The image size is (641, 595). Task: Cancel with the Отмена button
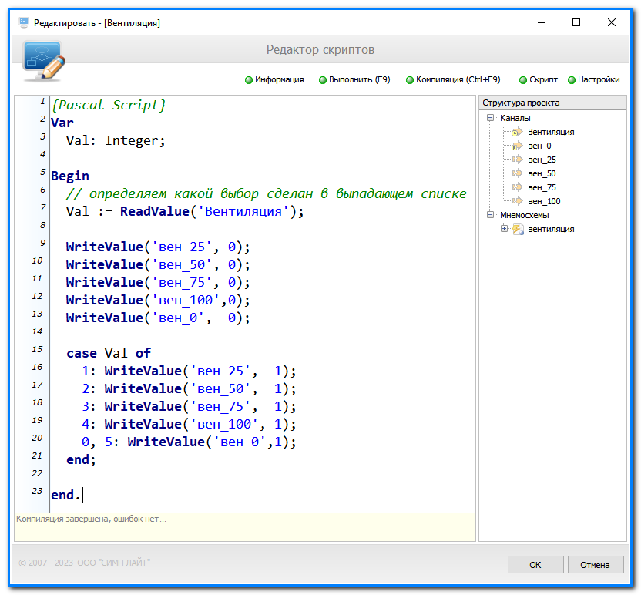[x=596, y=565]
